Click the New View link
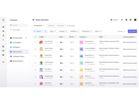Screen dimensions: 139x104 72,26
